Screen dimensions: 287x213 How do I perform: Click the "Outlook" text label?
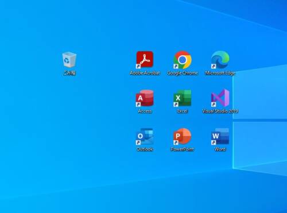[x=145, y=149]
